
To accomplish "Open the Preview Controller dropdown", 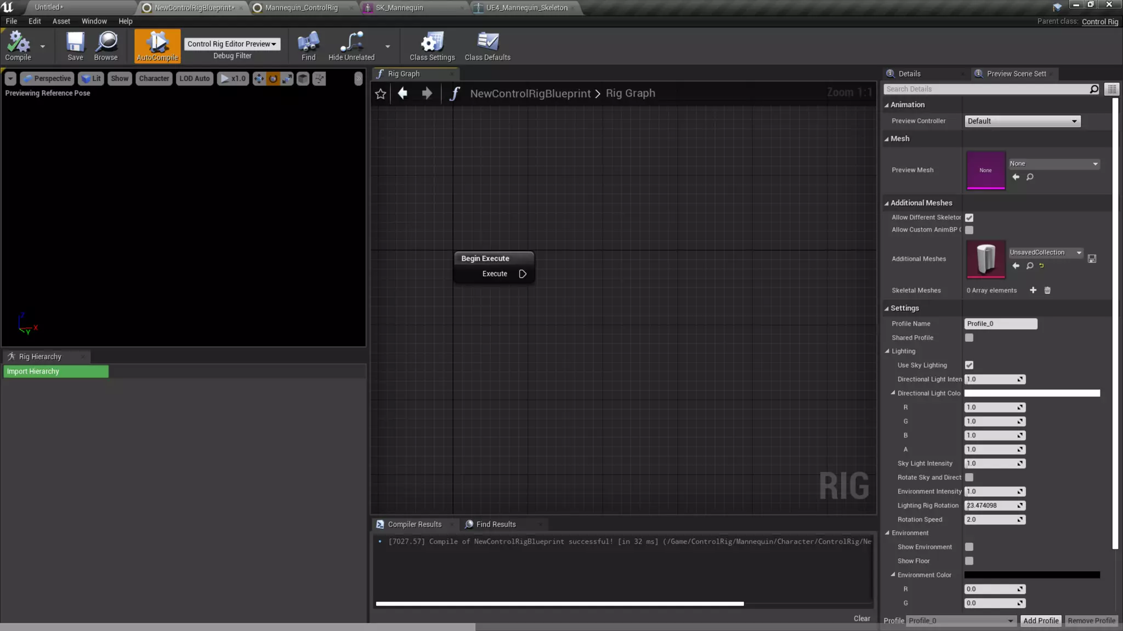I will pyautogui.click(x=1022, y=121).
